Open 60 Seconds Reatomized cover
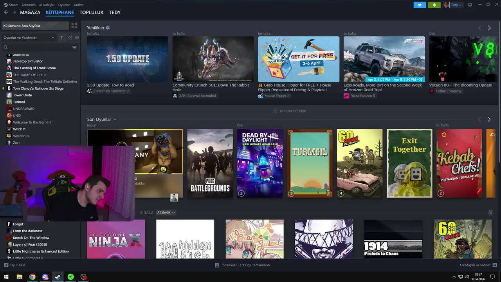The image size is (501, 282). pyautogui.click(x=360, y=163)
